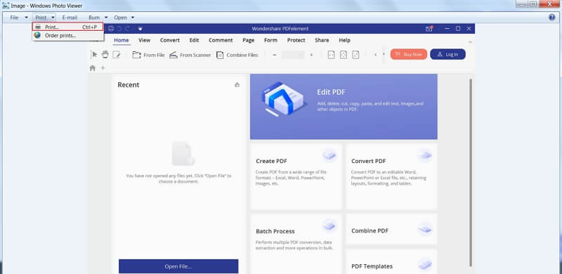Click the Edit PDF banner card
This screenshot has height=274, width=562.
344,107
